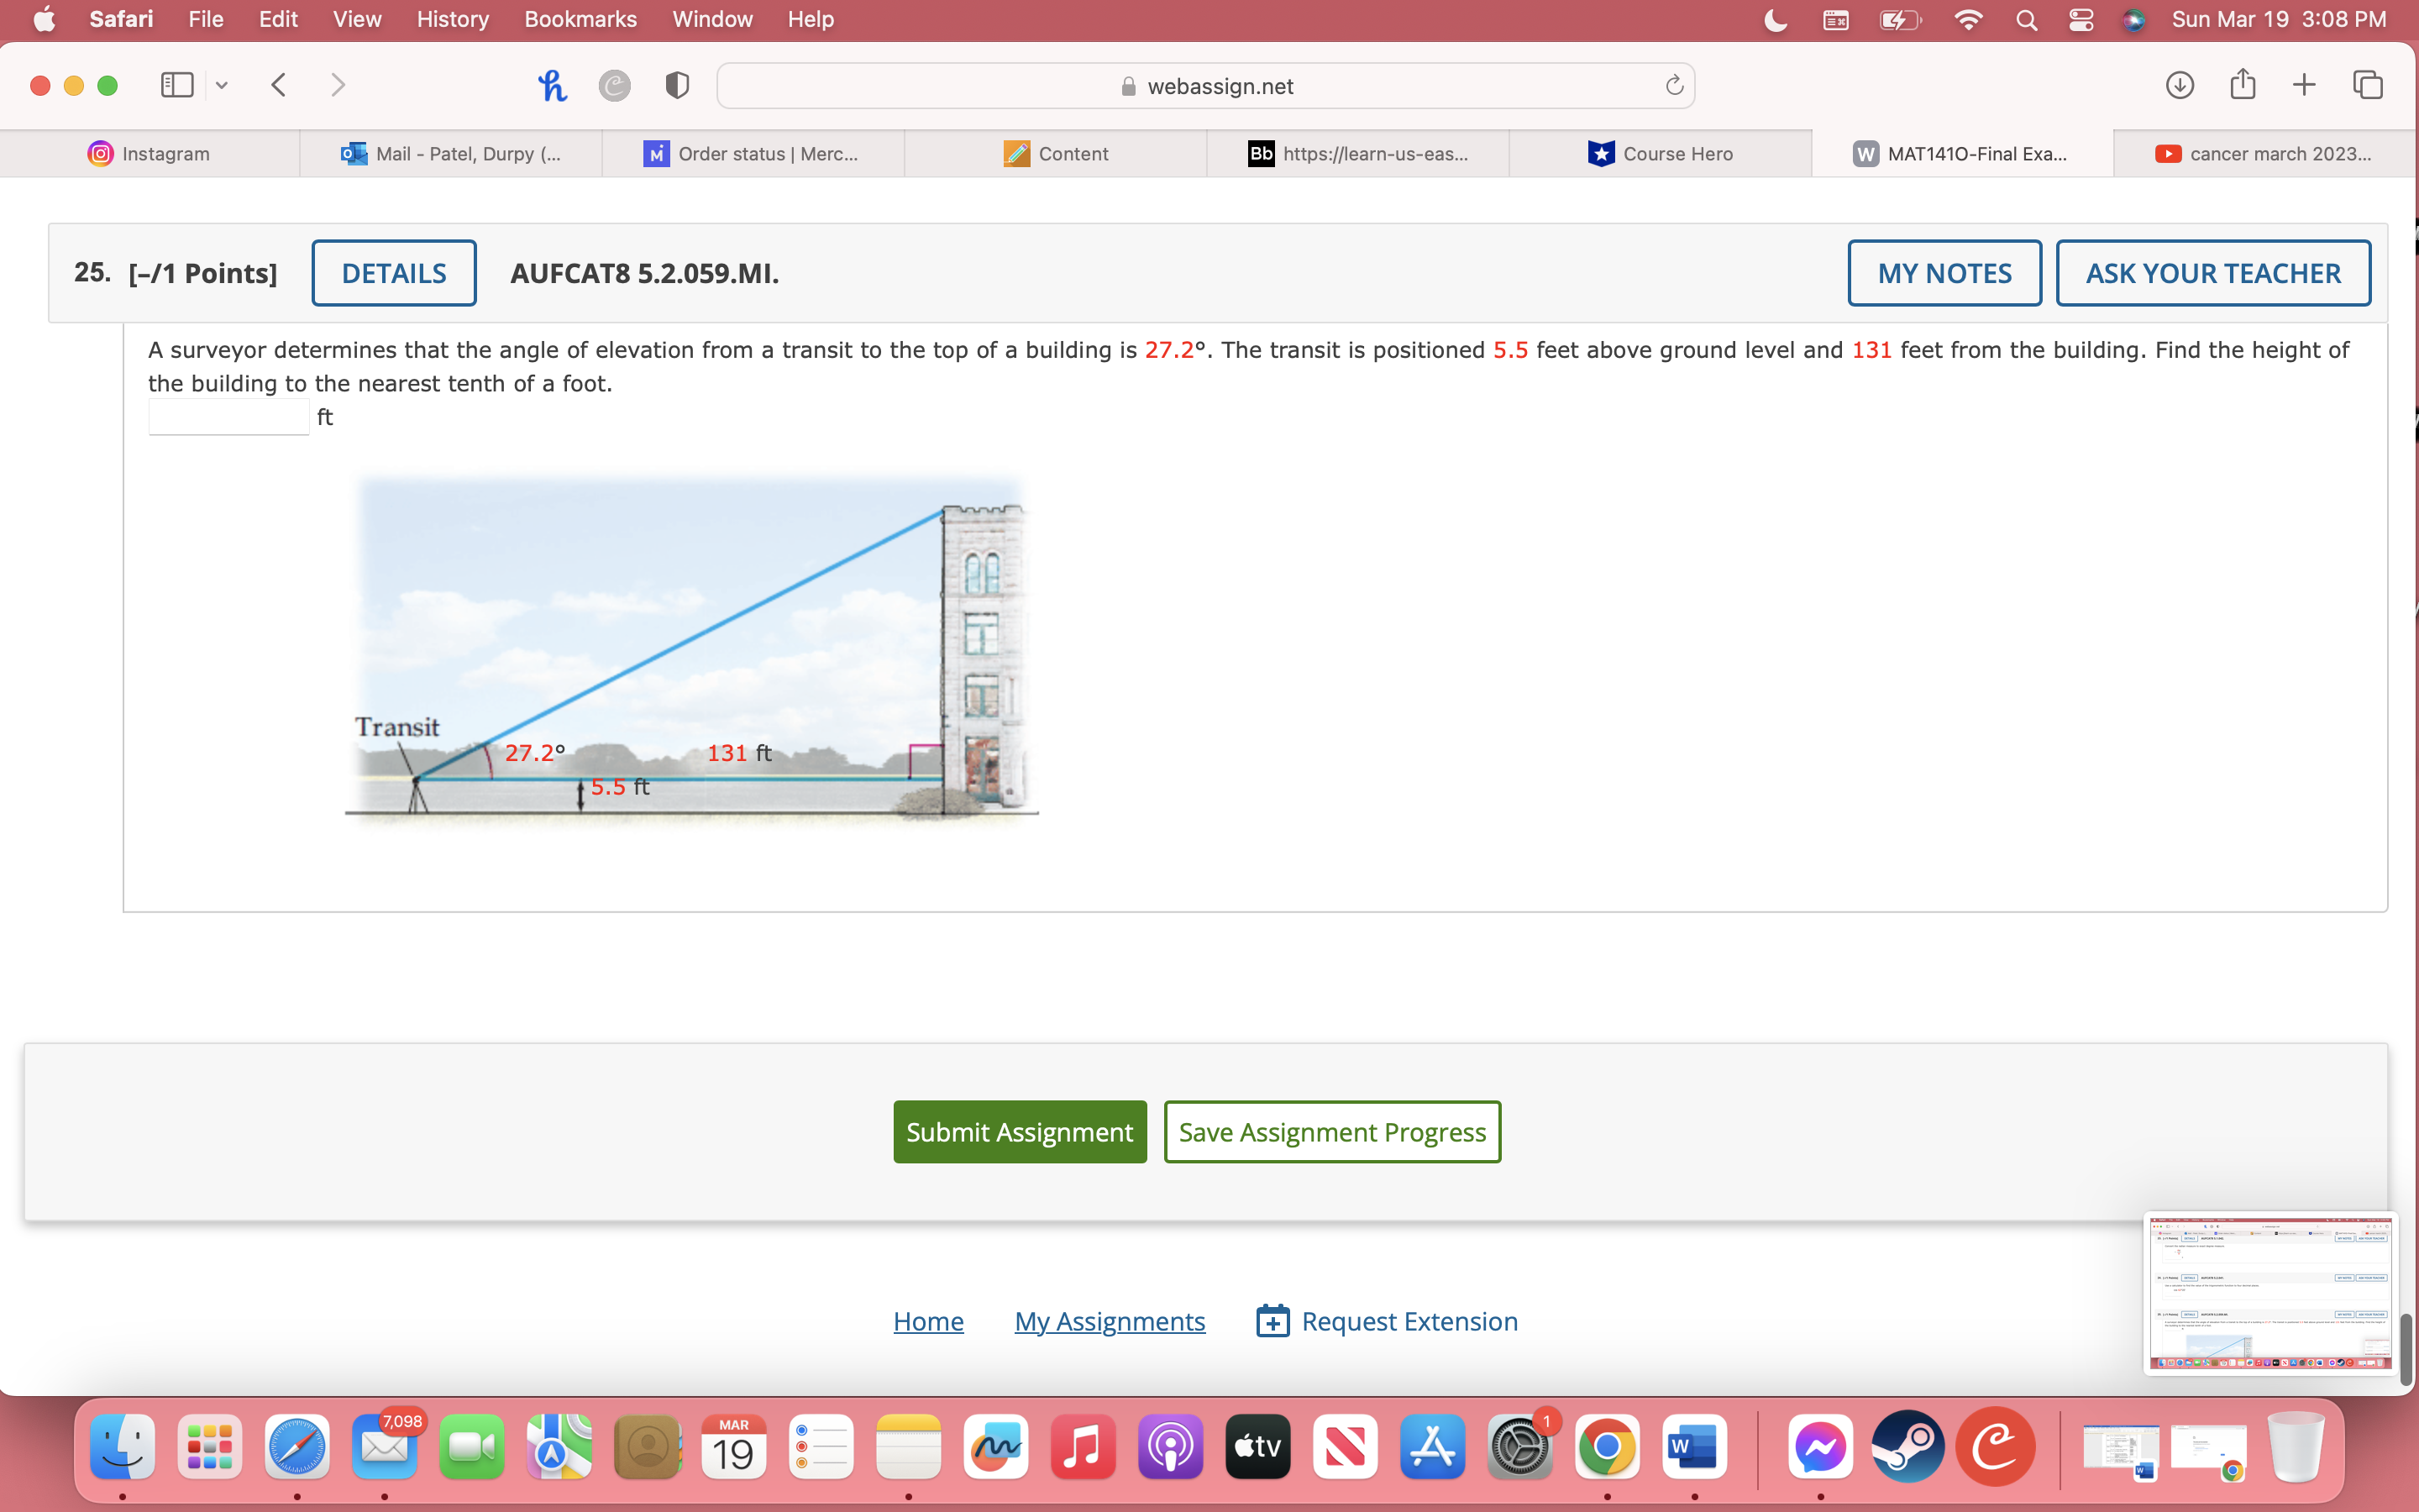Open the privacy shield icon
This screenshot has width=2419, height=1512.
(677, 85)
